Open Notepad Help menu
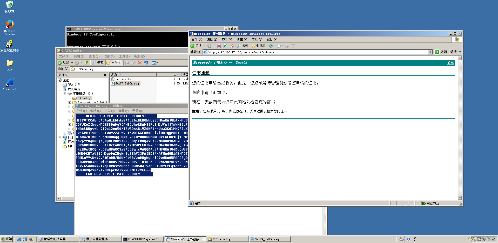Image resolution: width=498 pixels, height=243 pixels. click(137, 111)
